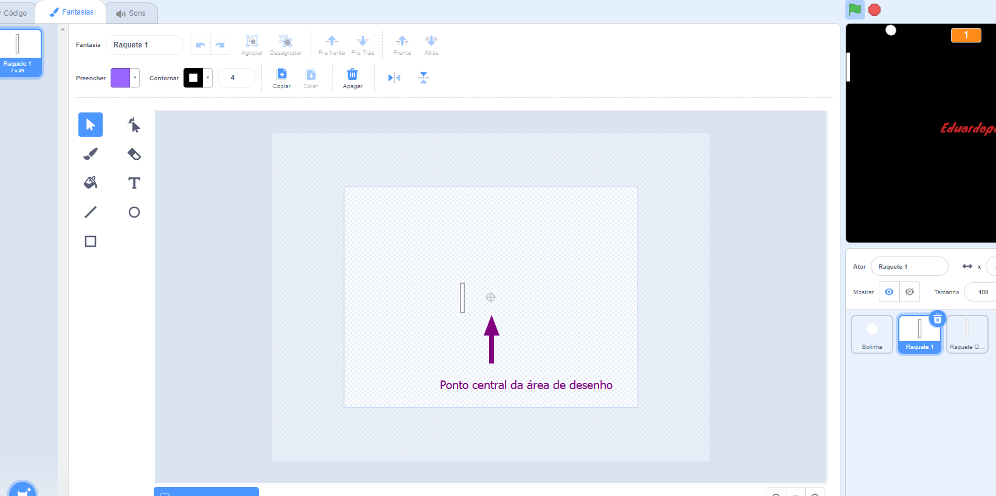Flip the costume vertically

pyautogui.click(x=424, y=78)
